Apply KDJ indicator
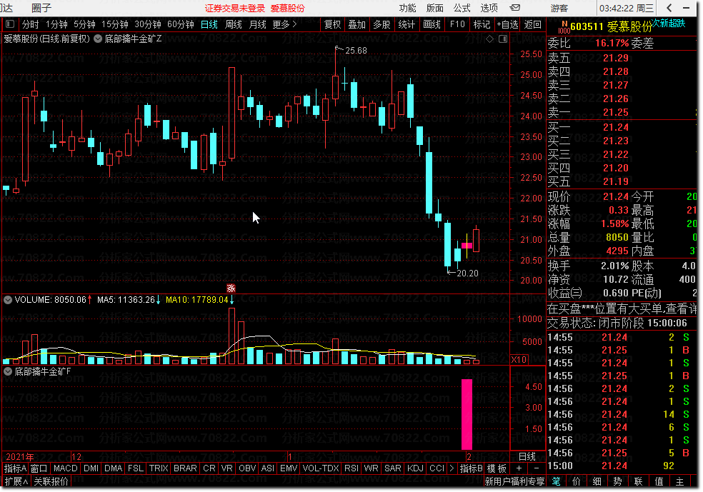Screen dimensions: 703x492 [415, 468]
